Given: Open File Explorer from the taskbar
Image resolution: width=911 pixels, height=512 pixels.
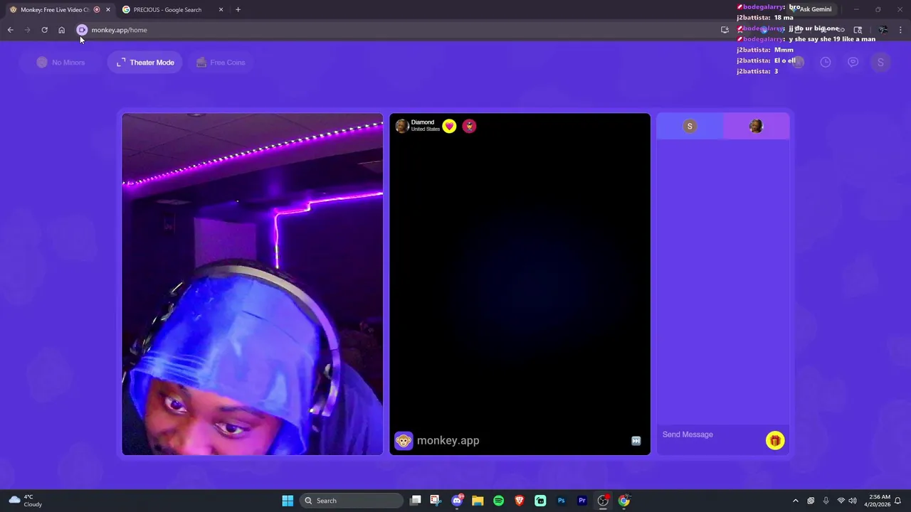Looking at the screenshot, I should tap(478, 501).
